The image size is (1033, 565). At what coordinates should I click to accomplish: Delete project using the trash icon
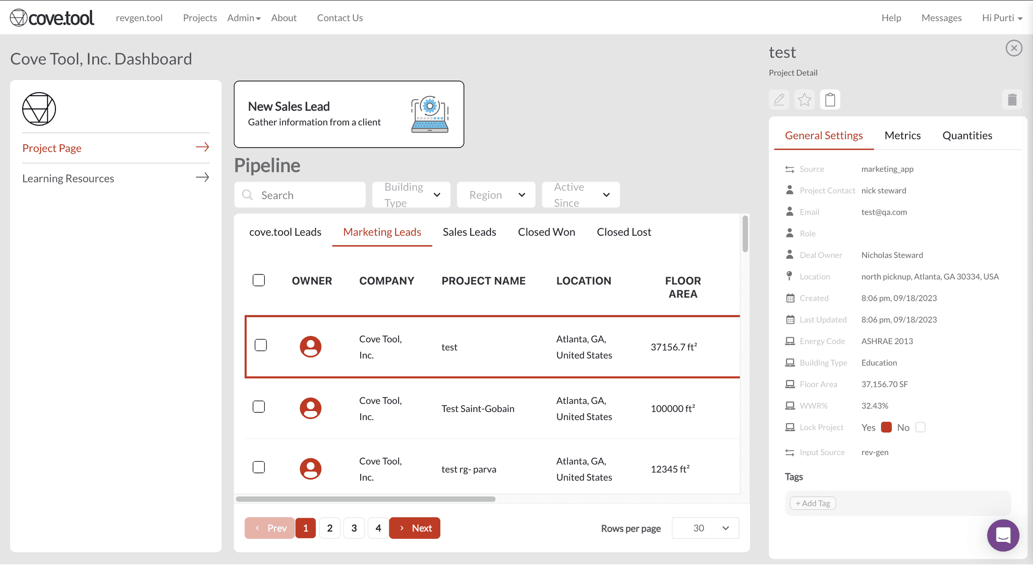point(1012,100)
